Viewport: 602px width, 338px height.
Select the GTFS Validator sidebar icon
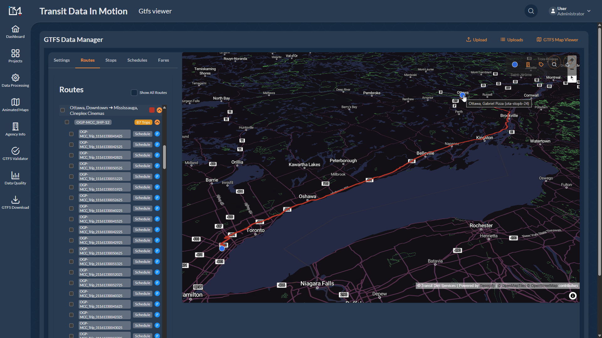(15, 153)
